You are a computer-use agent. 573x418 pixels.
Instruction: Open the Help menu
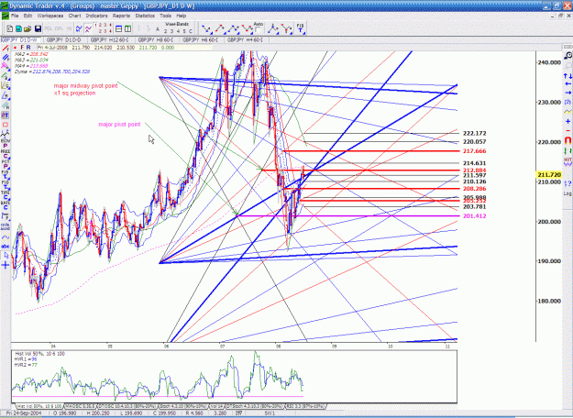[182, 16]
